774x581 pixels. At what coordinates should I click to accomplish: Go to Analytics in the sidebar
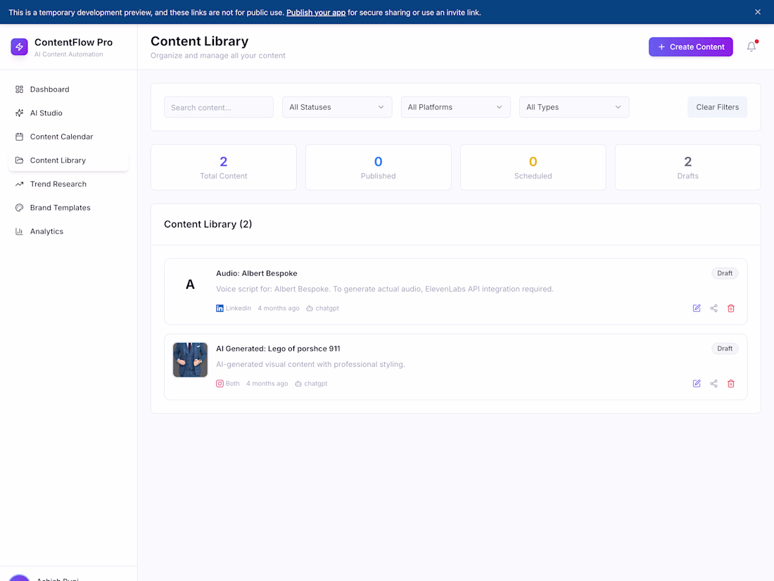[69, 232]
